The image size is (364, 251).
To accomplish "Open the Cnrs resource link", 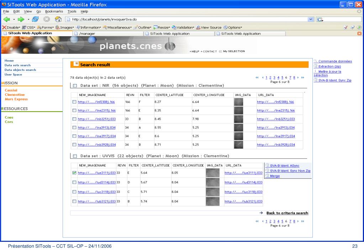I will tap(9, 122).
